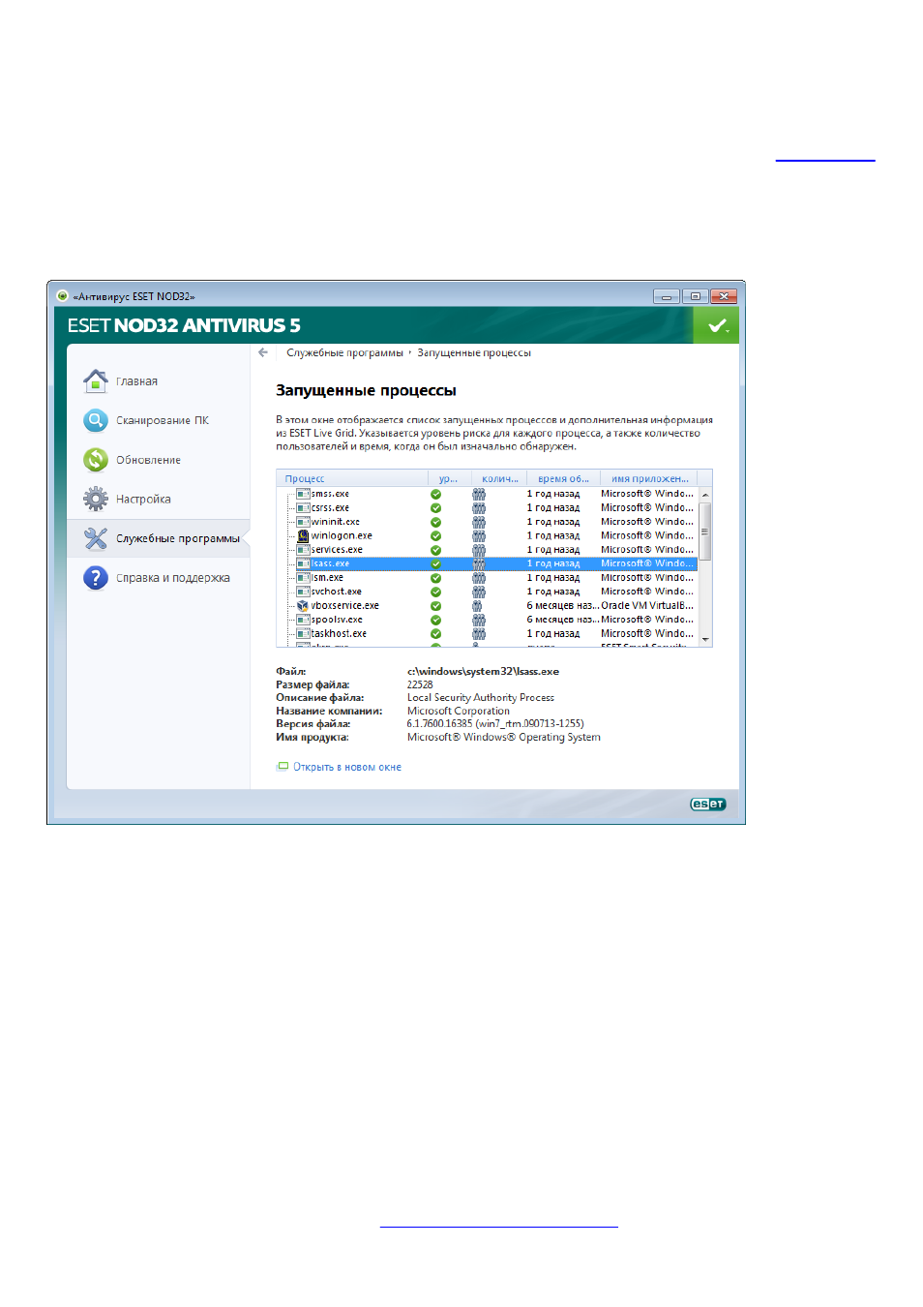This screenshot has height=1307, width=923.
Task: Click the window icon beside Открыть в новом окне
Action: coord(283,766)
